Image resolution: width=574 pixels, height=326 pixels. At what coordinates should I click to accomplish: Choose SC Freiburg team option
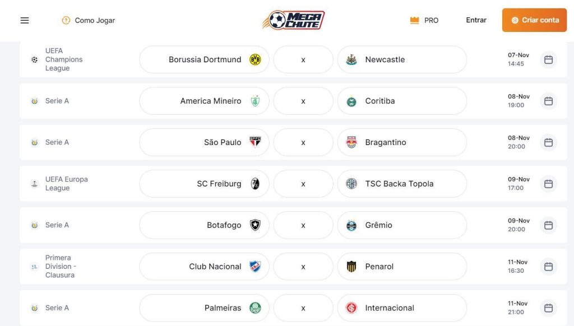[x=204, y=184]
